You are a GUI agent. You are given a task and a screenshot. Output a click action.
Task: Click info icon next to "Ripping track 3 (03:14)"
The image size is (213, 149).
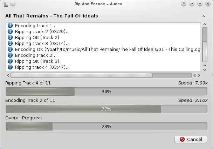tap(10, 44)
